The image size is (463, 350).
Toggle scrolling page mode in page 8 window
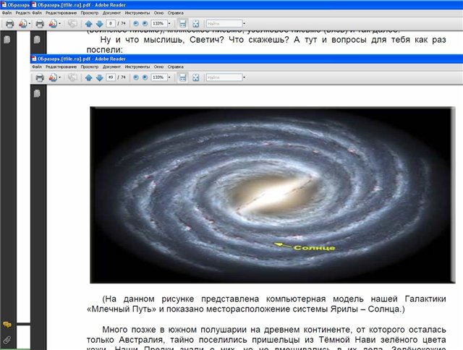tap(183, 24)
